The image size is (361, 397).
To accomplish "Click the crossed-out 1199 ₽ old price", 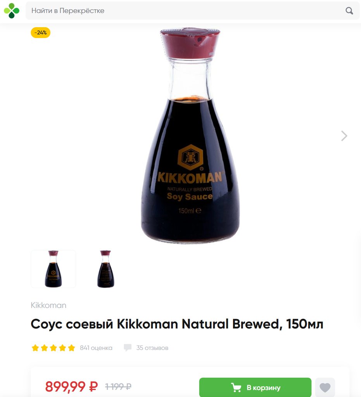I will [x=118, y=387].
